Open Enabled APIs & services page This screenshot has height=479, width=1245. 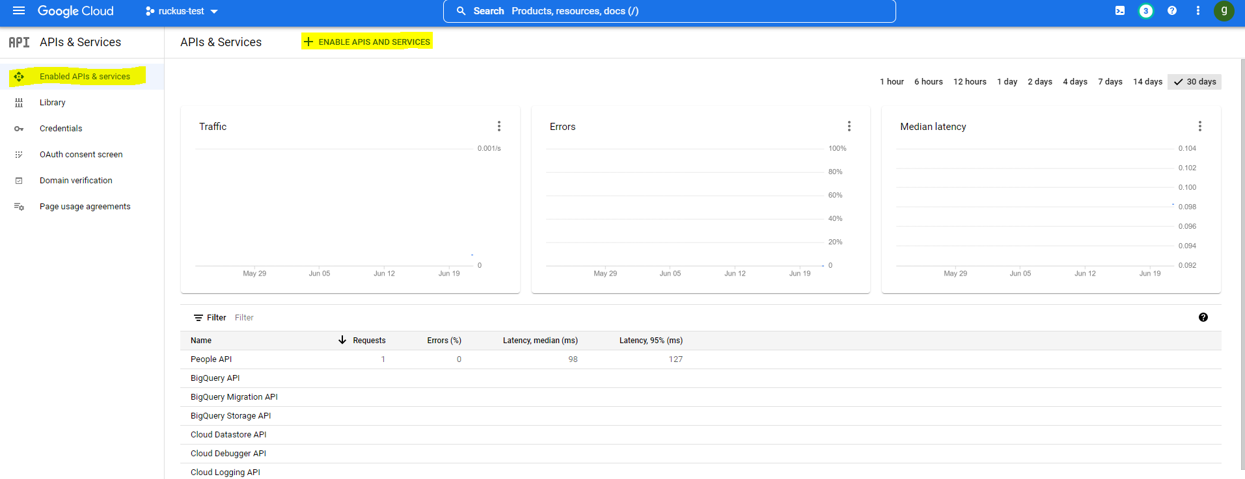tap(85, 77)
